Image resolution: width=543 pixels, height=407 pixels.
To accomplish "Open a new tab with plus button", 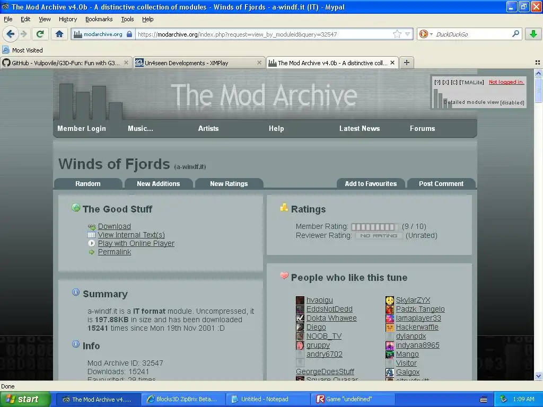I will pyautogui.click(x=407, y=63).
